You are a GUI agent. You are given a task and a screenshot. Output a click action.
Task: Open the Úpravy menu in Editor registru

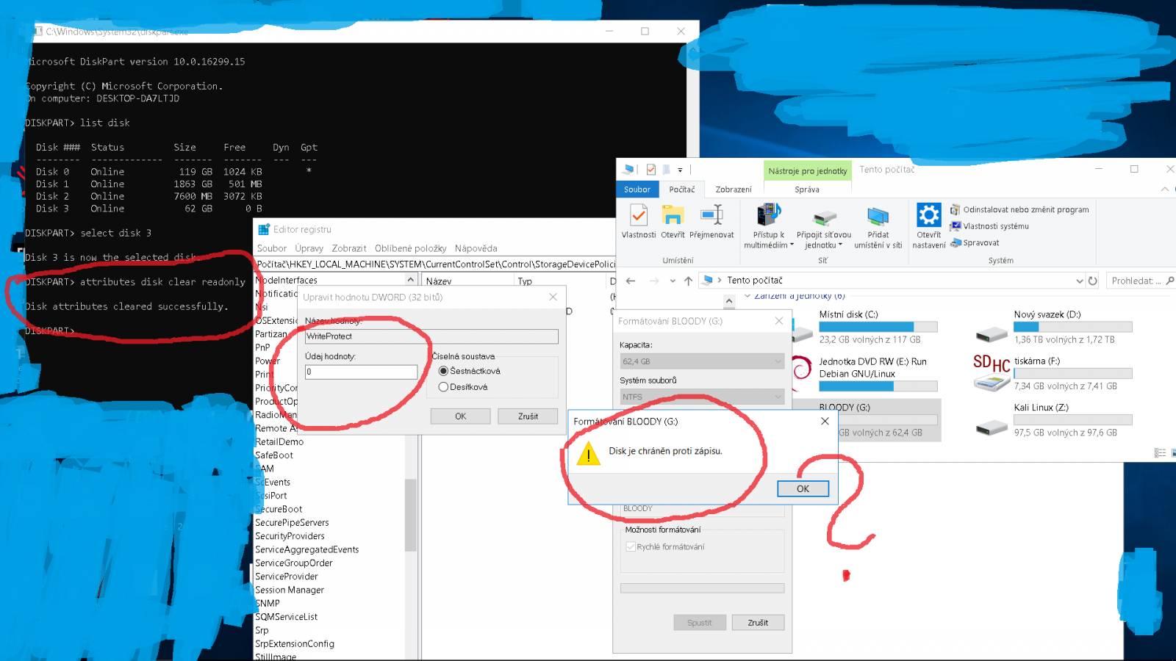tap(309, 248)
